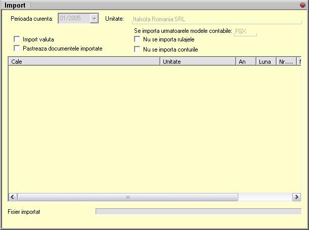The image size is (309, 230).
Task: Tick the Nu se importa conturile checkbox
Action: [137, 50]
